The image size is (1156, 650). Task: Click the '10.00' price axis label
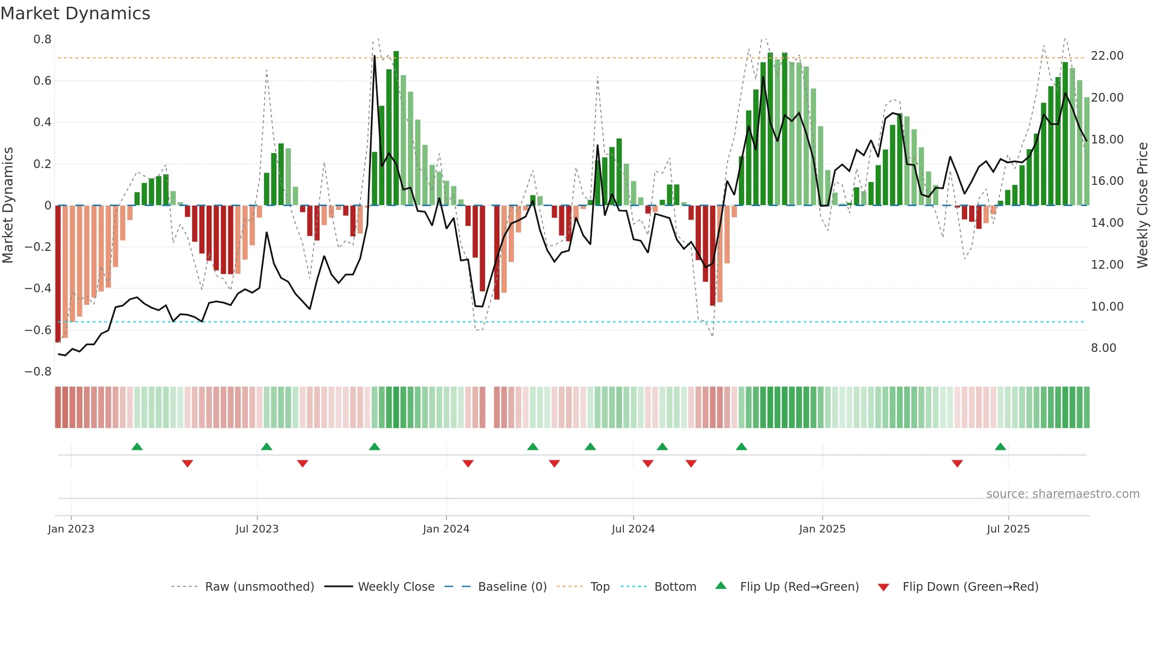(1107, 306)
